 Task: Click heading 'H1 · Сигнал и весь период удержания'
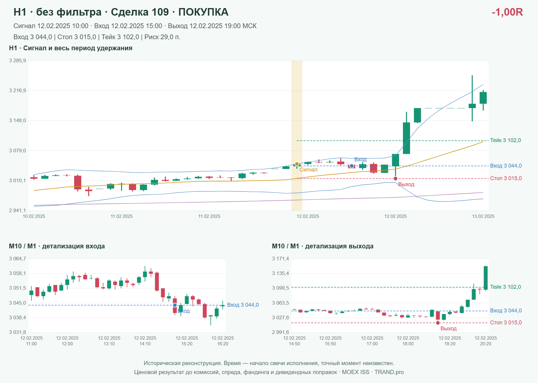[71, 48]
